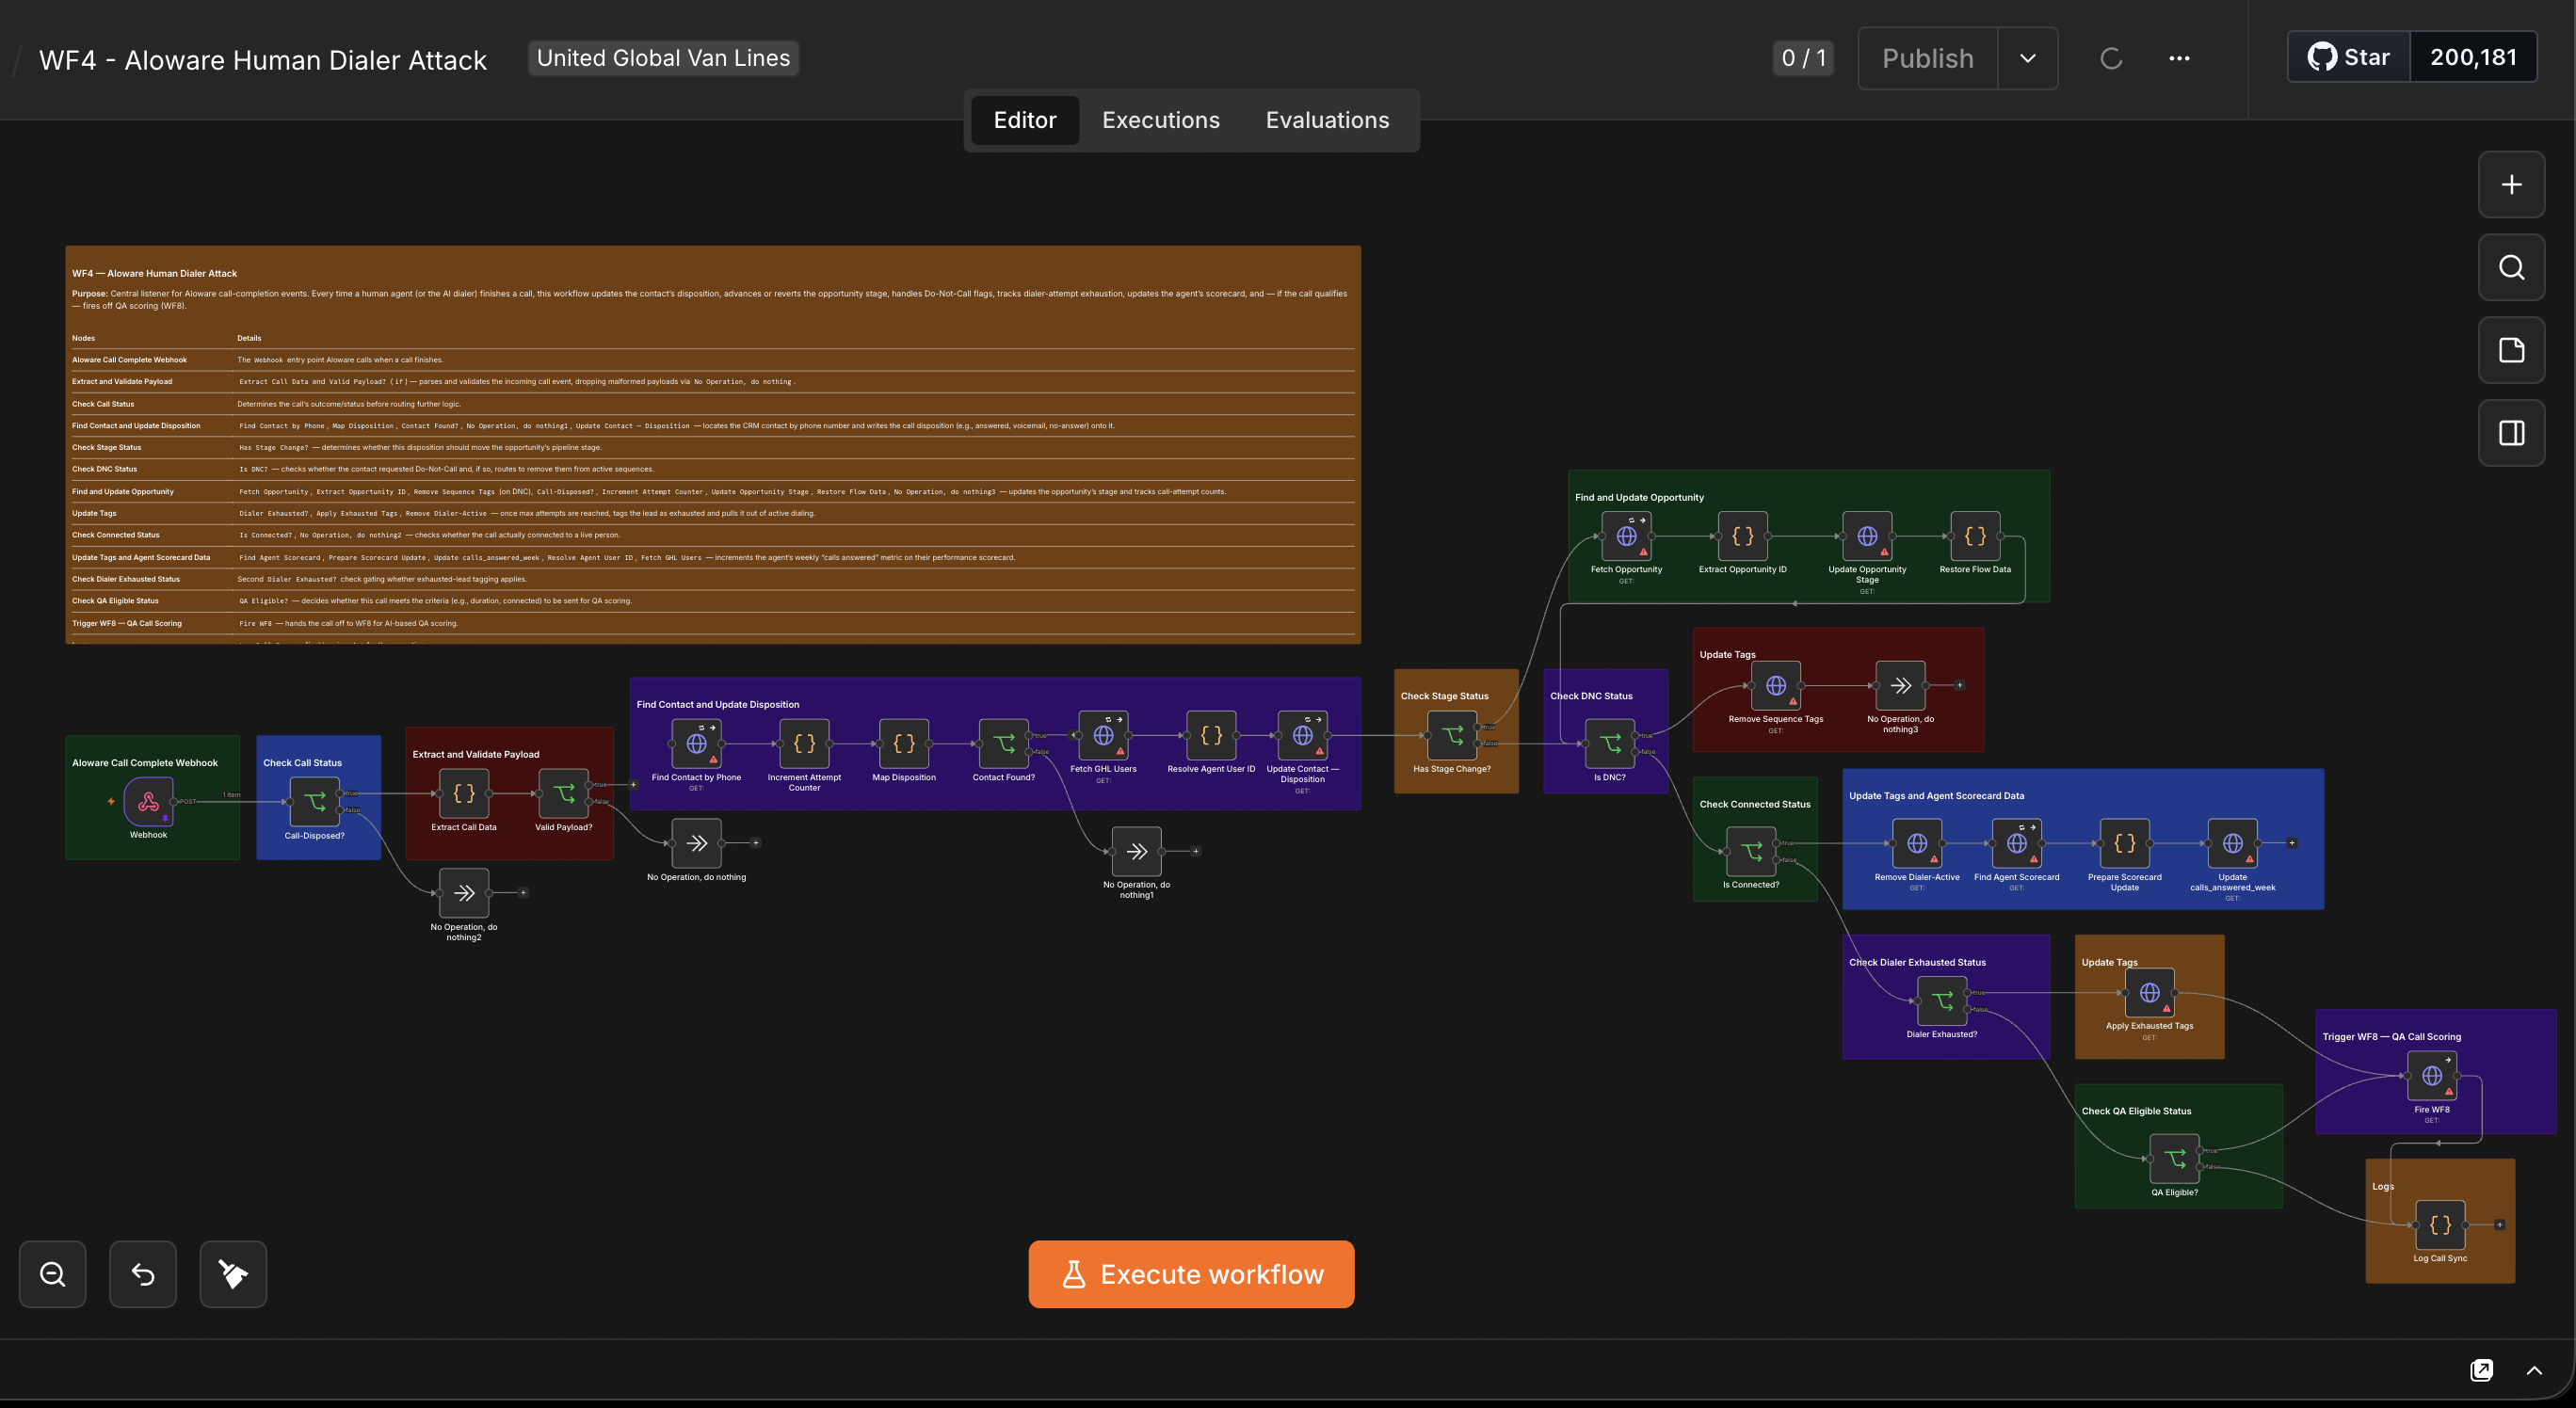Open the canvas search button

coord(2511,268)
